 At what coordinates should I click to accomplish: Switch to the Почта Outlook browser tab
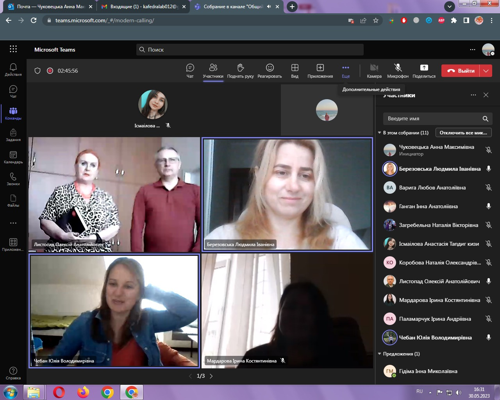click(x=50, y=7)
